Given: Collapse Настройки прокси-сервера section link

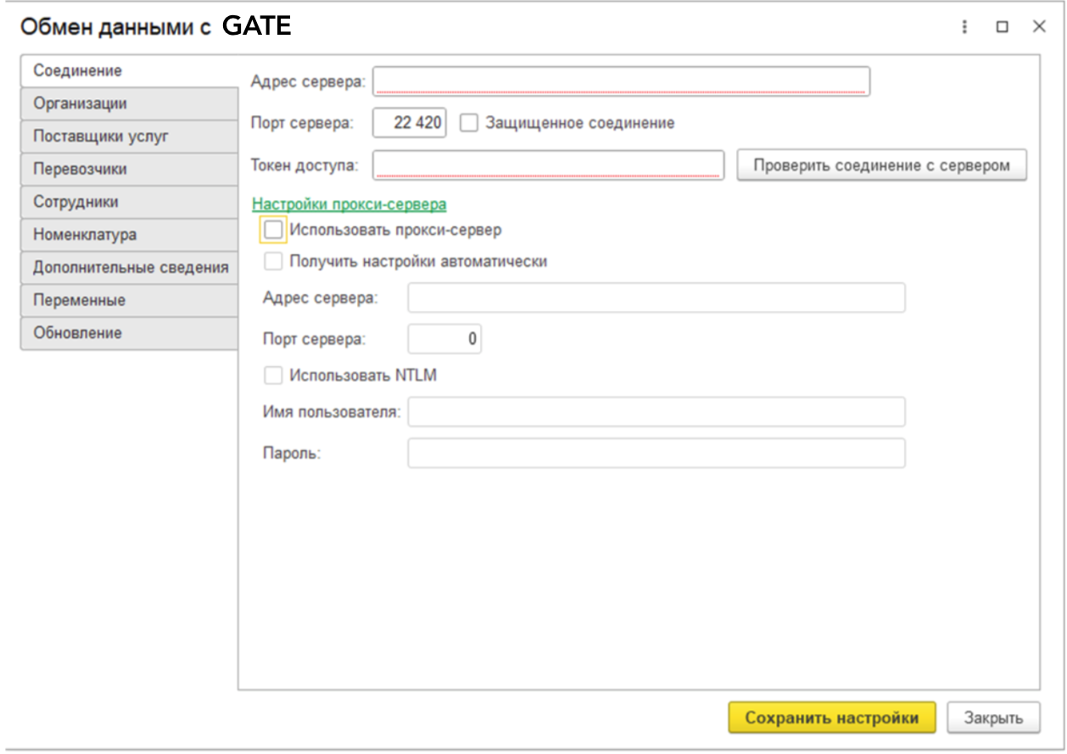Looking at the screenshot, I should click(349, 204).
